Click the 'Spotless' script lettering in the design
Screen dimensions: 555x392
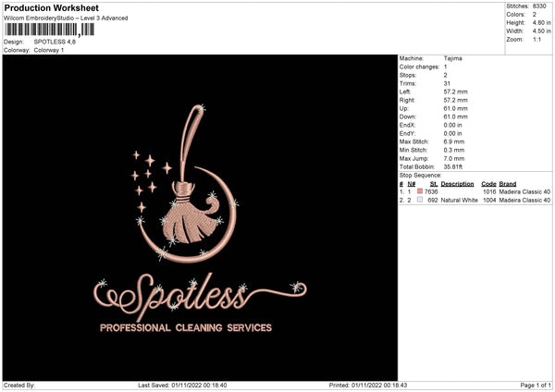pyautogui.click(x=200, y=297)
